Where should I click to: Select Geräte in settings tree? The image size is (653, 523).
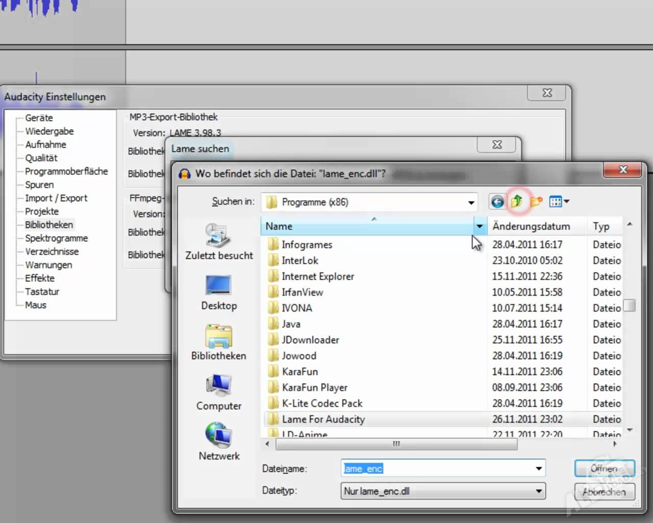tap(39, 118)
